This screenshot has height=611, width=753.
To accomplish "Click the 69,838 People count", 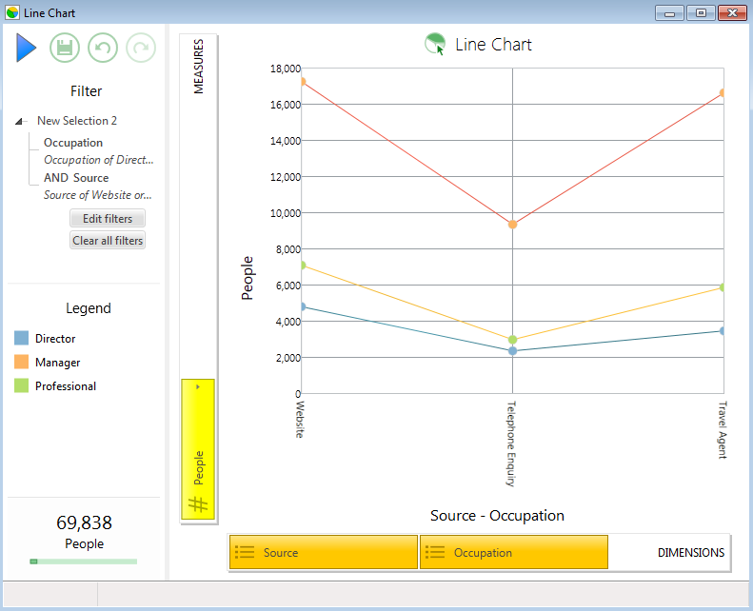I will pyautogui.click(x=84, y=522).
